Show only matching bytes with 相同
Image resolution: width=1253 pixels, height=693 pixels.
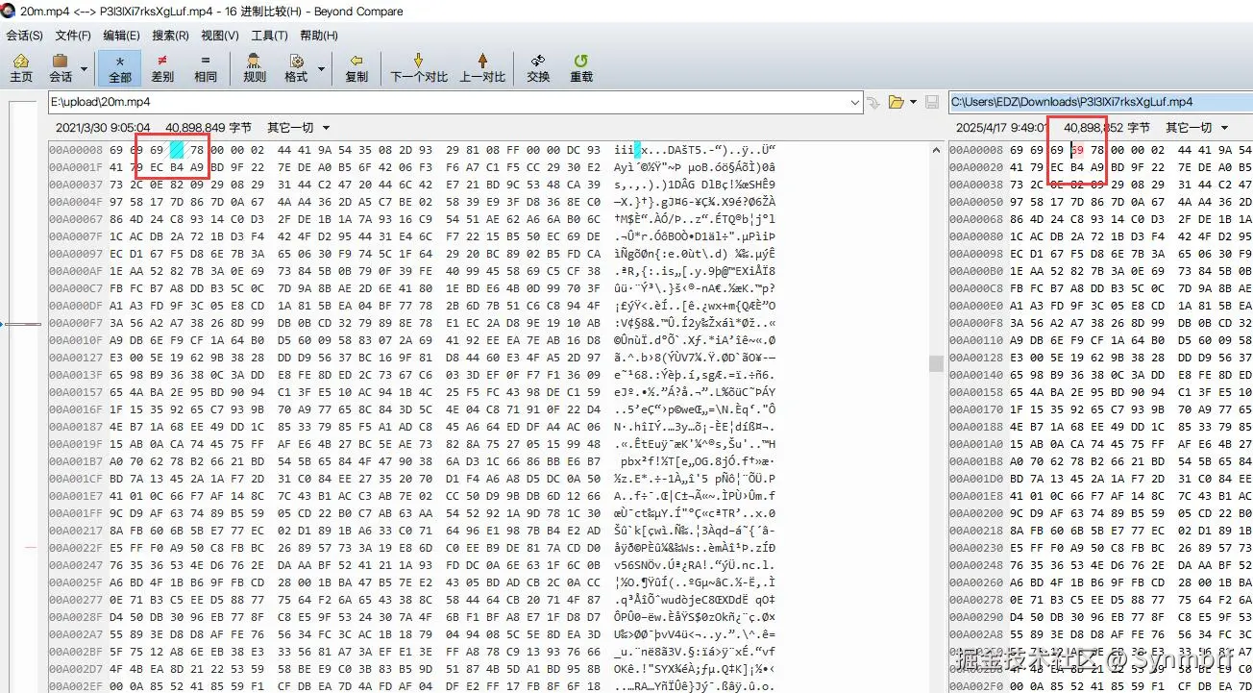[x=205, y=67]
